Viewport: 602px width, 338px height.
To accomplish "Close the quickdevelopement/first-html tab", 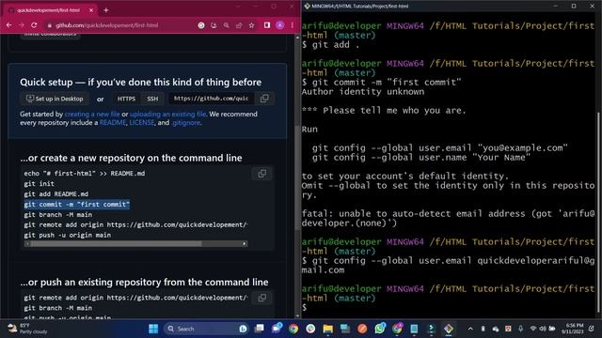I will 91,10.
